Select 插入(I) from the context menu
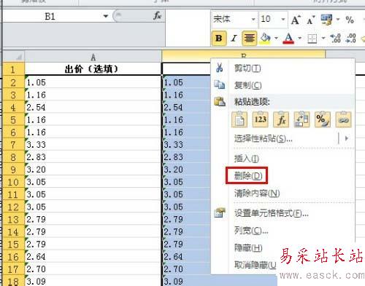Image resolution: width=365 pixels, height=286 pixels. 246,159
